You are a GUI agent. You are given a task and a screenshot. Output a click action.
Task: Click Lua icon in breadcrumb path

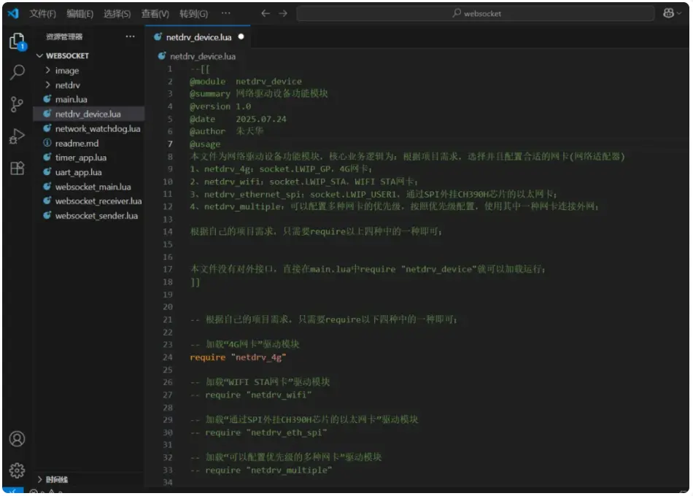162,56
